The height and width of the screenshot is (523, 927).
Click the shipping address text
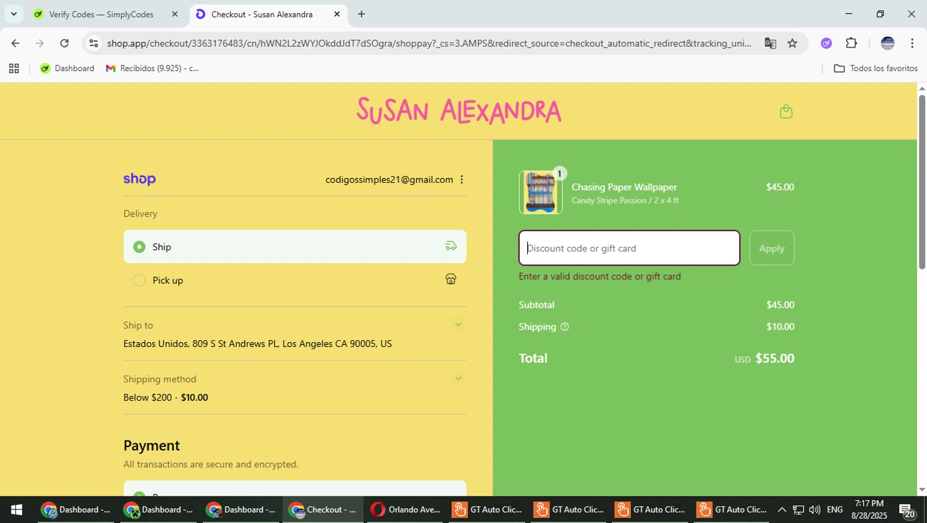(x=258, y=344)
